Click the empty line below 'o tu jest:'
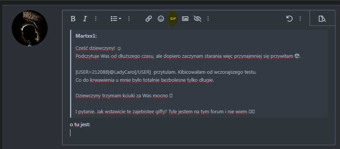 click(199, 133)
